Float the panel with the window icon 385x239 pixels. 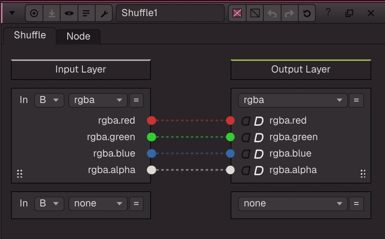(349, 13)
